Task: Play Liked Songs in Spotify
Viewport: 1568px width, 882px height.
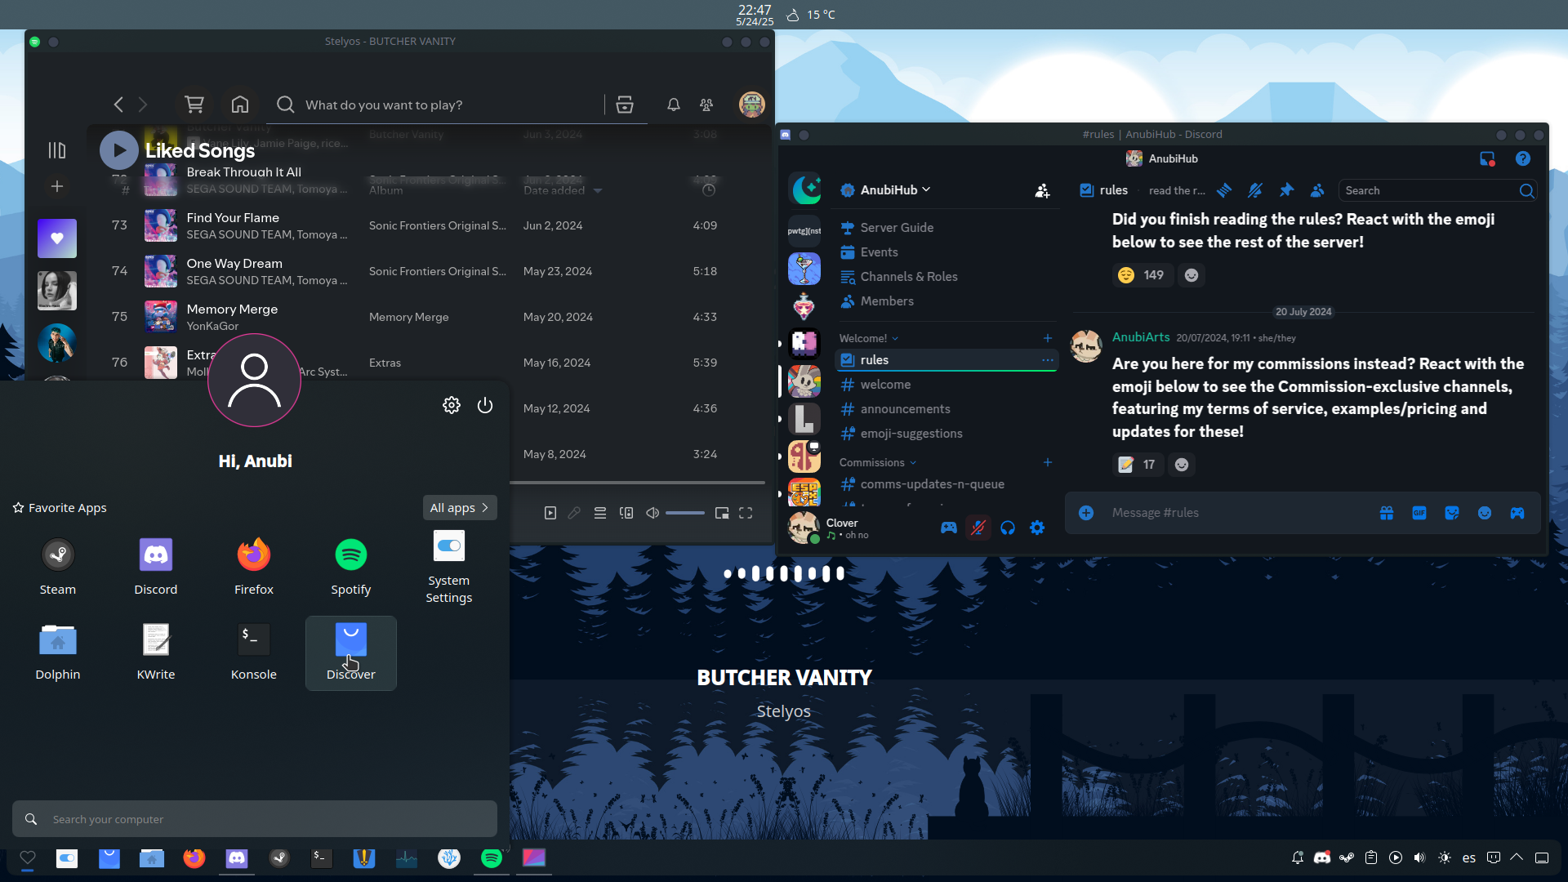Action: [118, 150]
